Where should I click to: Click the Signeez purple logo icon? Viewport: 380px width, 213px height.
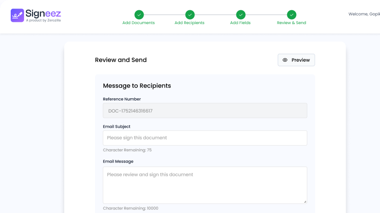pyautogui.click(x=17, y=16)
